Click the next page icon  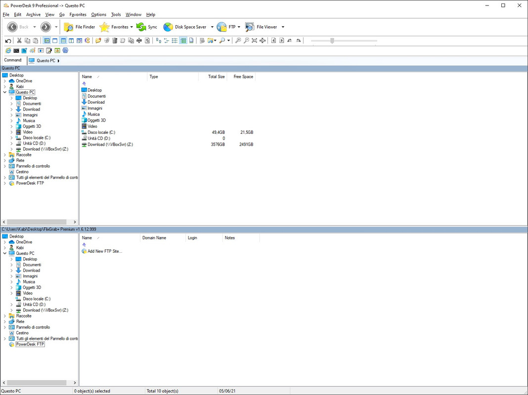click(281, 40)
